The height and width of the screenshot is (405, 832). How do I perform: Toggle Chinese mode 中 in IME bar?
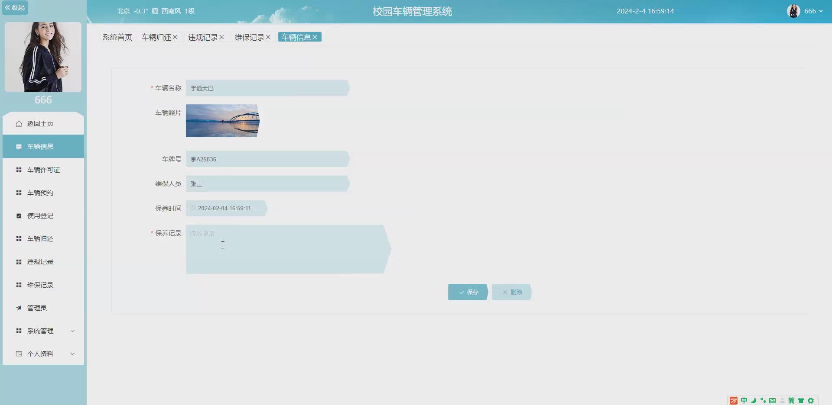744,401
